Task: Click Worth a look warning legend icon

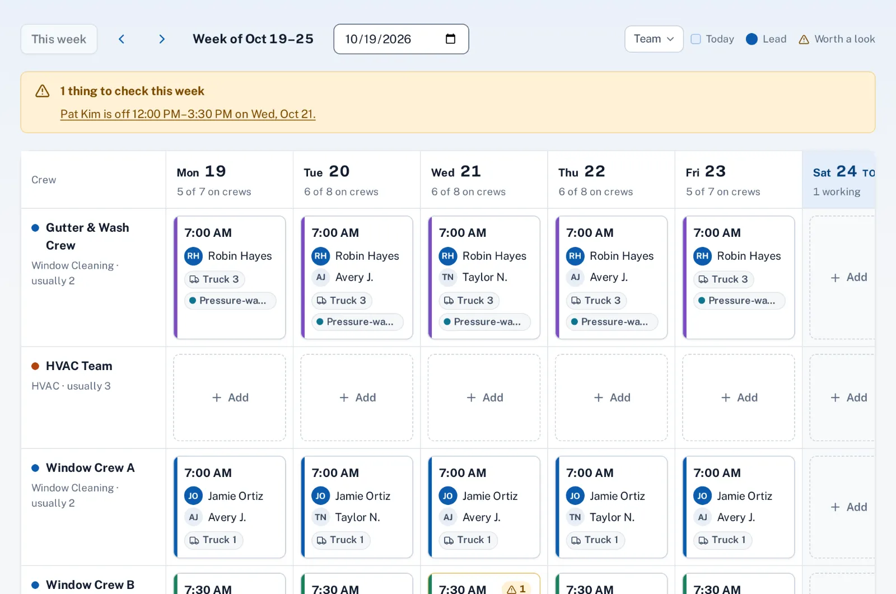Action: (x=804, y=39)
